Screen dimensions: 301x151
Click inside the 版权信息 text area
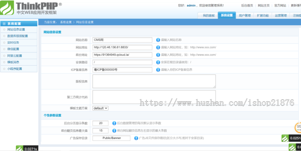pos(154,82)
